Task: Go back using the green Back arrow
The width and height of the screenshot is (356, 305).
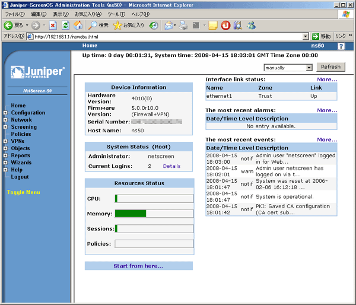Action: (8, 25)
